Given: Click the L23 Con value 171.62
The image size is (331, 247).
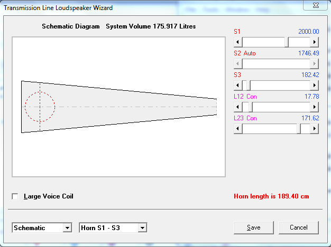Looking at the screenshot, I should point(310,118).
